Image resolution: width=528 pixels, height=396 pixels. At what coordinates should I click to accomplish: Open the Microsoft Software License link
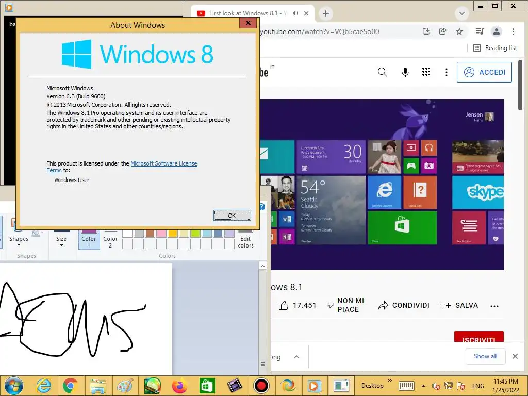(163, 163)
